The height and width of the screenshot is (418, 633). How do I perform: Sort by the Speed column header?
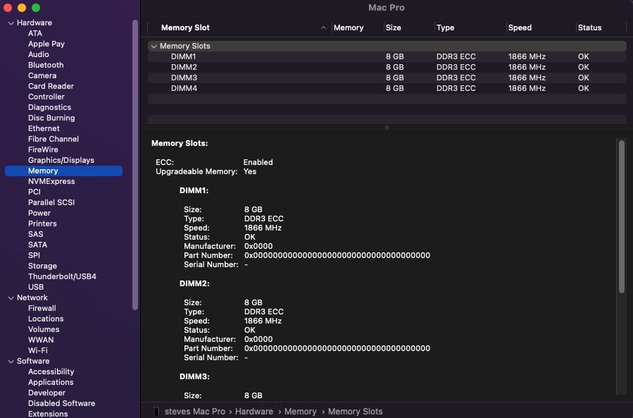[x=520, y=27]
